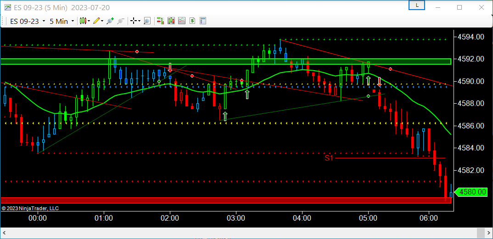Click the 00:00 time axis label
This screenshot has height=239, width=493.
(x=38, y=217)
